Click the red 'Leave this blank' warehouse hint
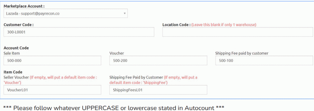This screenshot has height=111, width=314. 224,25
